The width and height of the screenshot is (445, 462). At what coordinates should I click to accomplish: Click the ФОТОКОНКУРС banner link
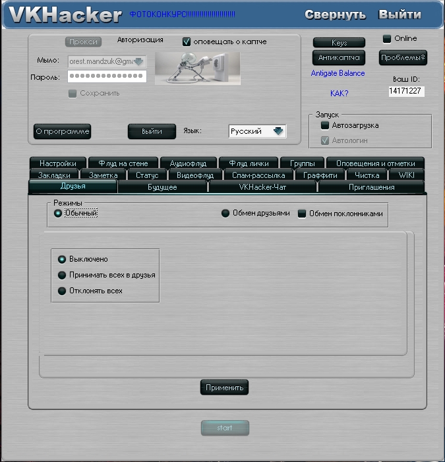[x=183, y=14]
